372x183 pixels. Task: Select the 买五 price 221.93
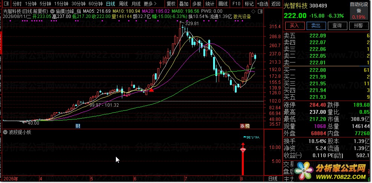coord(318,97)
